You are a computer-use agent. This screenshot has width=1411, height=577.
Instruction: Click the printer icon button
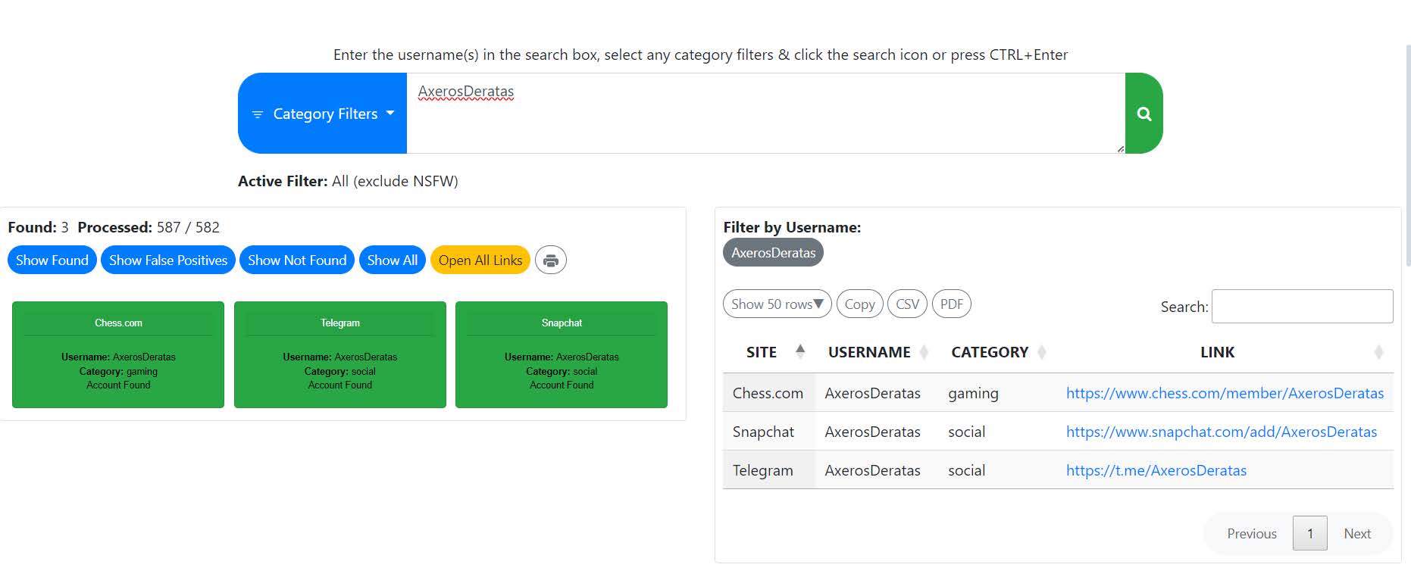pos(551,260)
